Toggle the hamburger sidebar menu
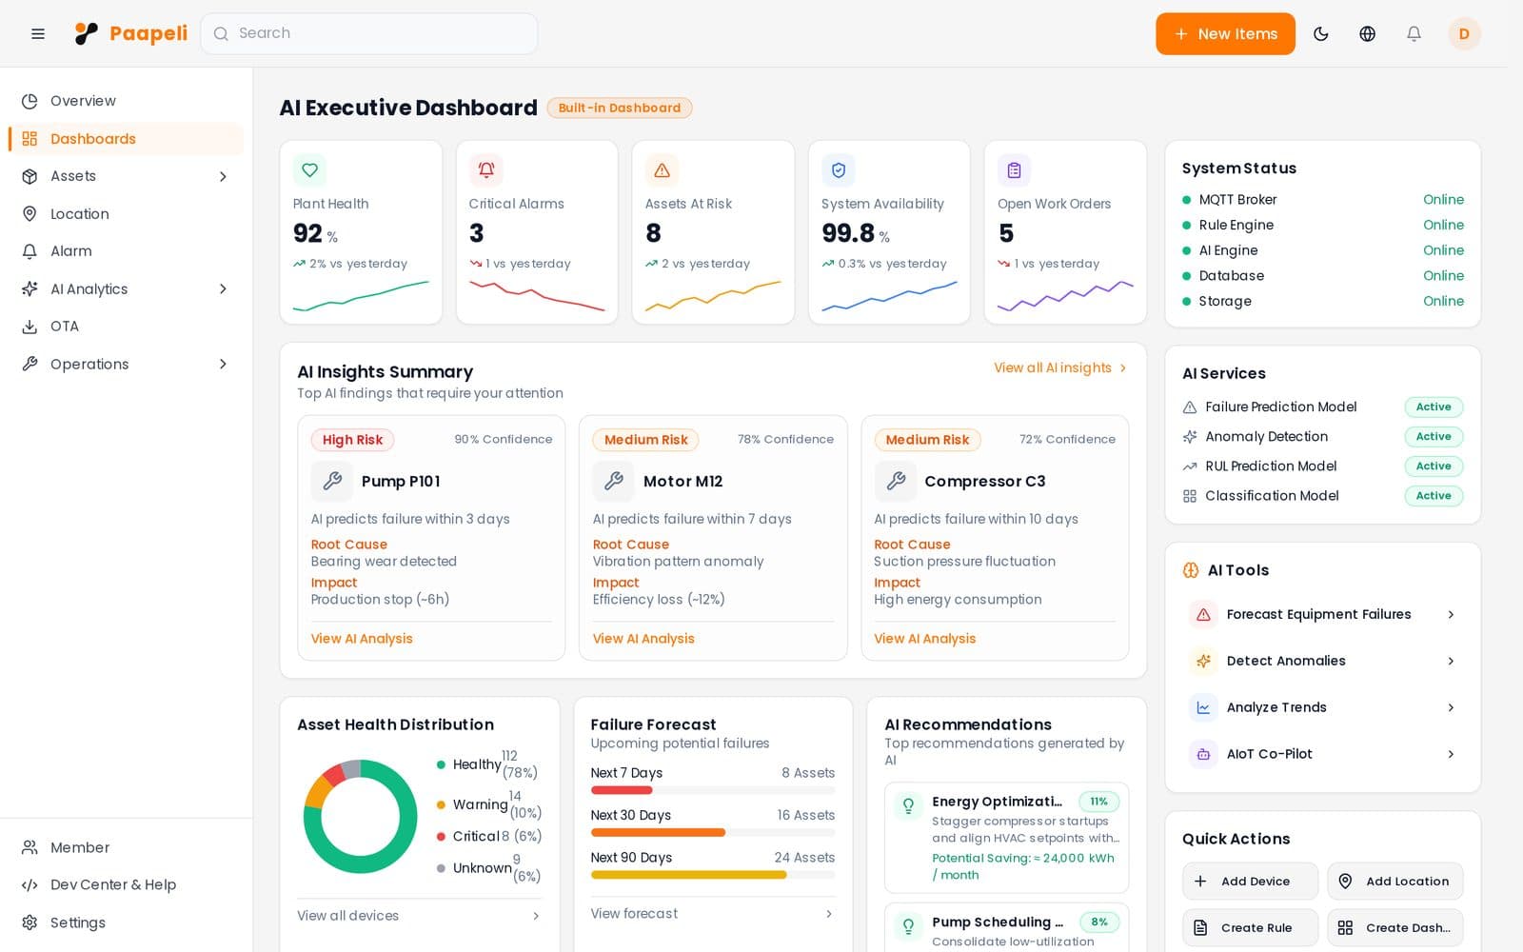The width and height of the screenshot is (1523, 952). pos(38,34)
